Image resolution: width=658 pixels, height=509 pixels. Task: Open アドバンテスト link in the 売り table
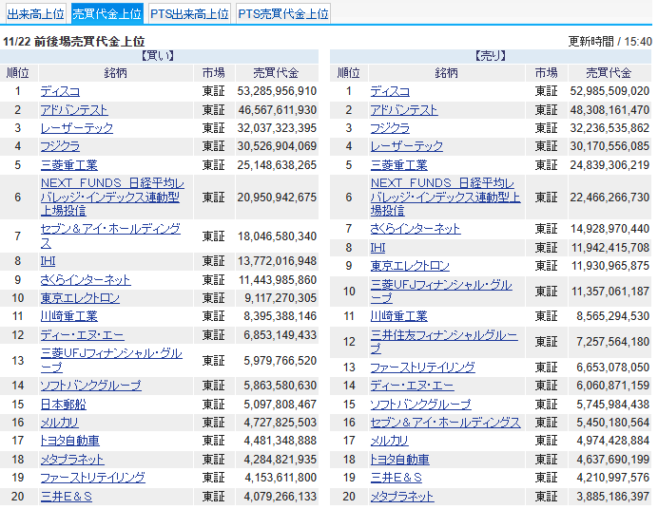404,110
